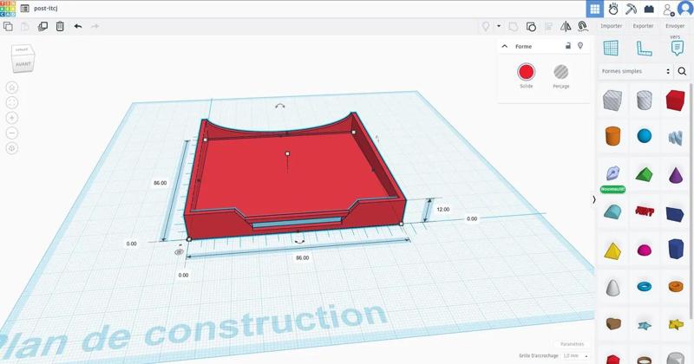Undo the last action with arrow icon
This screenshot has width=694, height=364.
coord(78,27)
